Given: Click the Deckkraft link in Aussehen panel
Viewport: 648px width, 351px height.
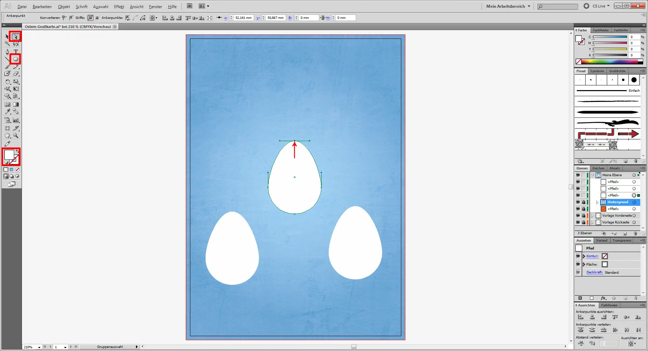Looking at the screenshot, I should click(x=594, y=272).
